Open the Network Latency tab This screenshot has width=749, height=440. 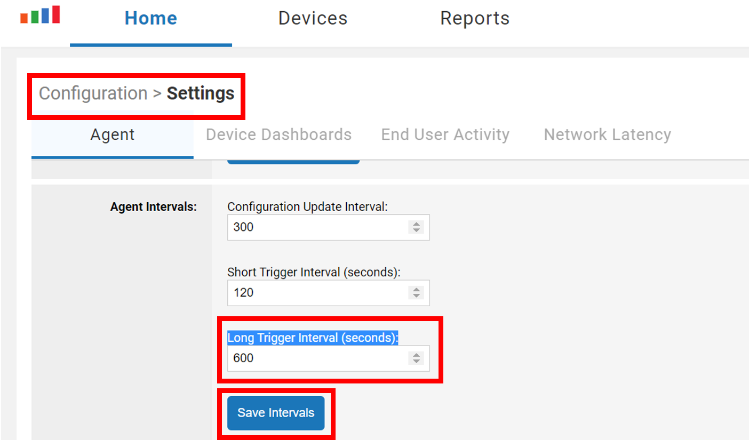(607, 135)
